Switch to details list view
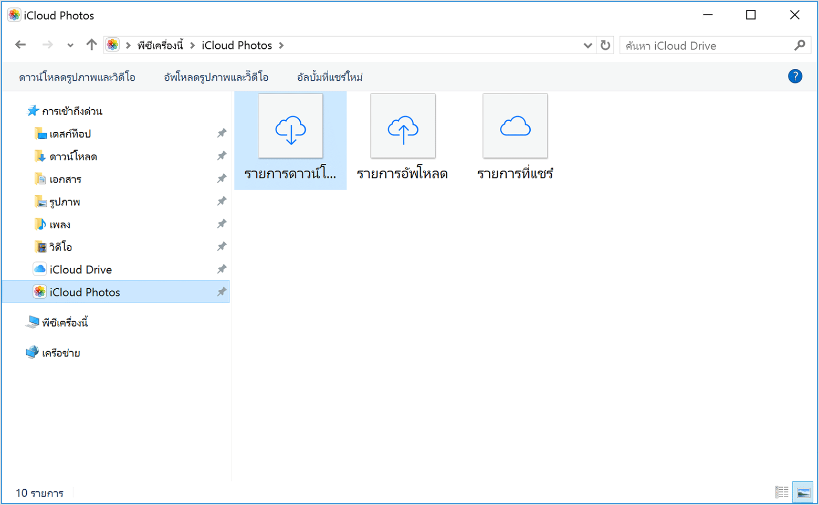Viewport: 819px width, 505px height. click(x=782, y=492)
